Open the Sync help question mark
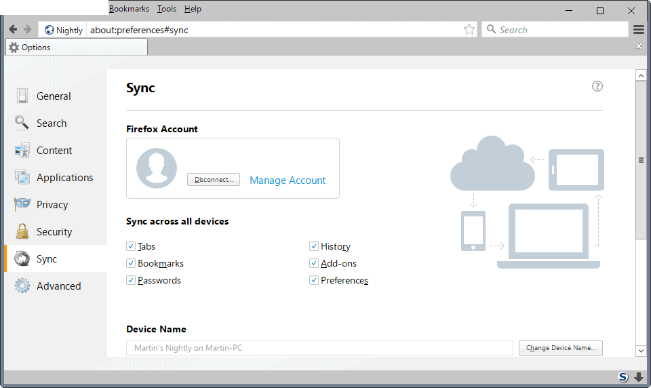This screenshot has width=651, height=388. pos(597,86)
